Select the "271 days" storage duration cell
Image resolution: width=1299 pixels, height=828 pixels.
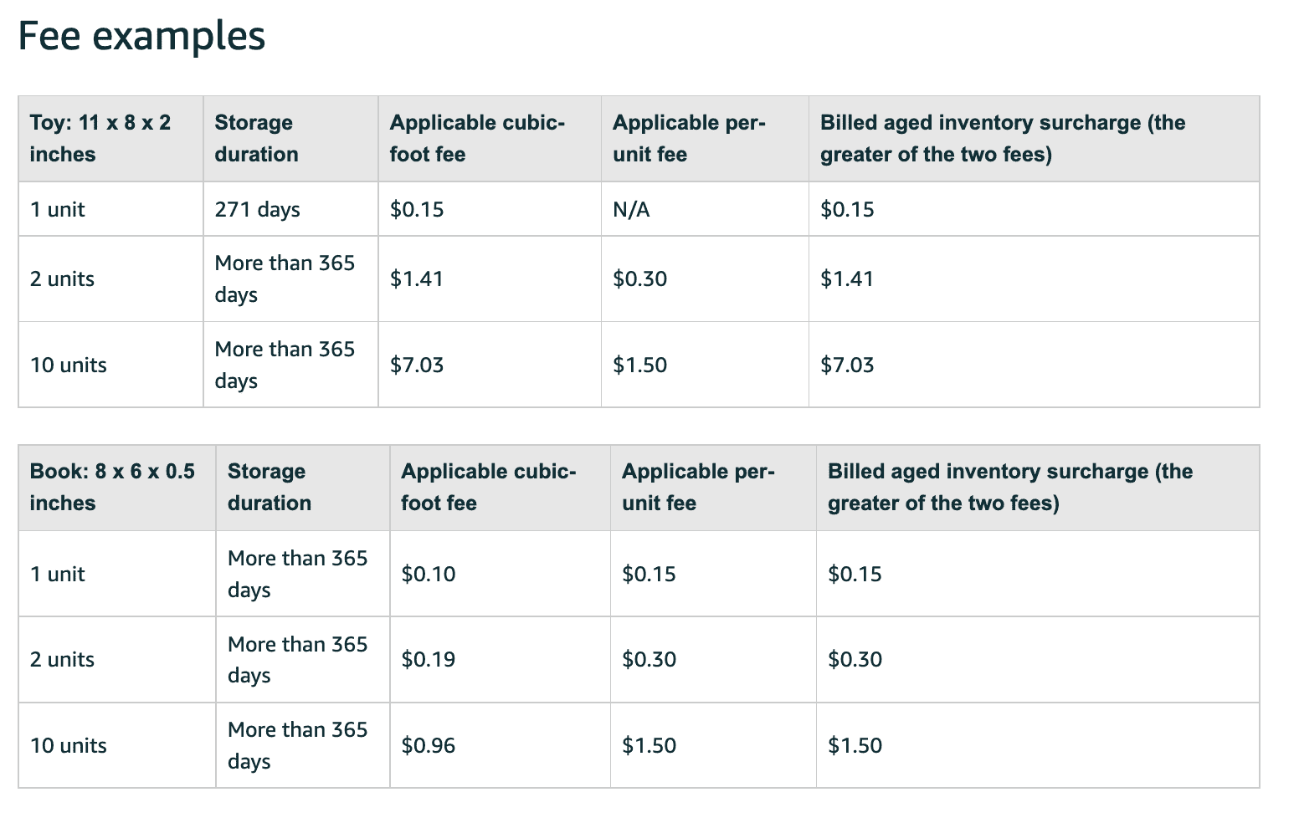[x=257, y=209]
